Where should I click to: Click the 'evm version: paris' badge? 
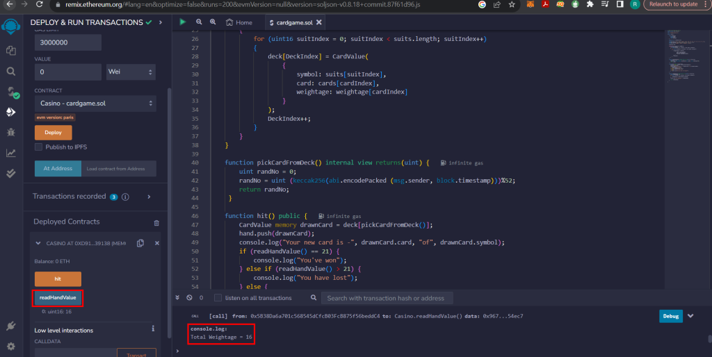click(x=55, y=117)
